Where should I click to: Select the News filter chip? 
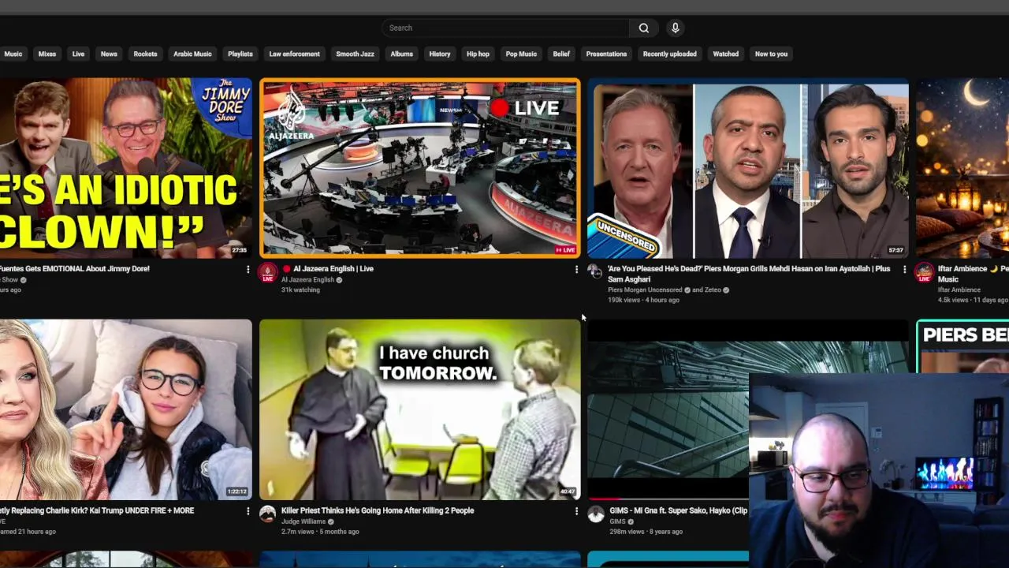pos(109,54)
